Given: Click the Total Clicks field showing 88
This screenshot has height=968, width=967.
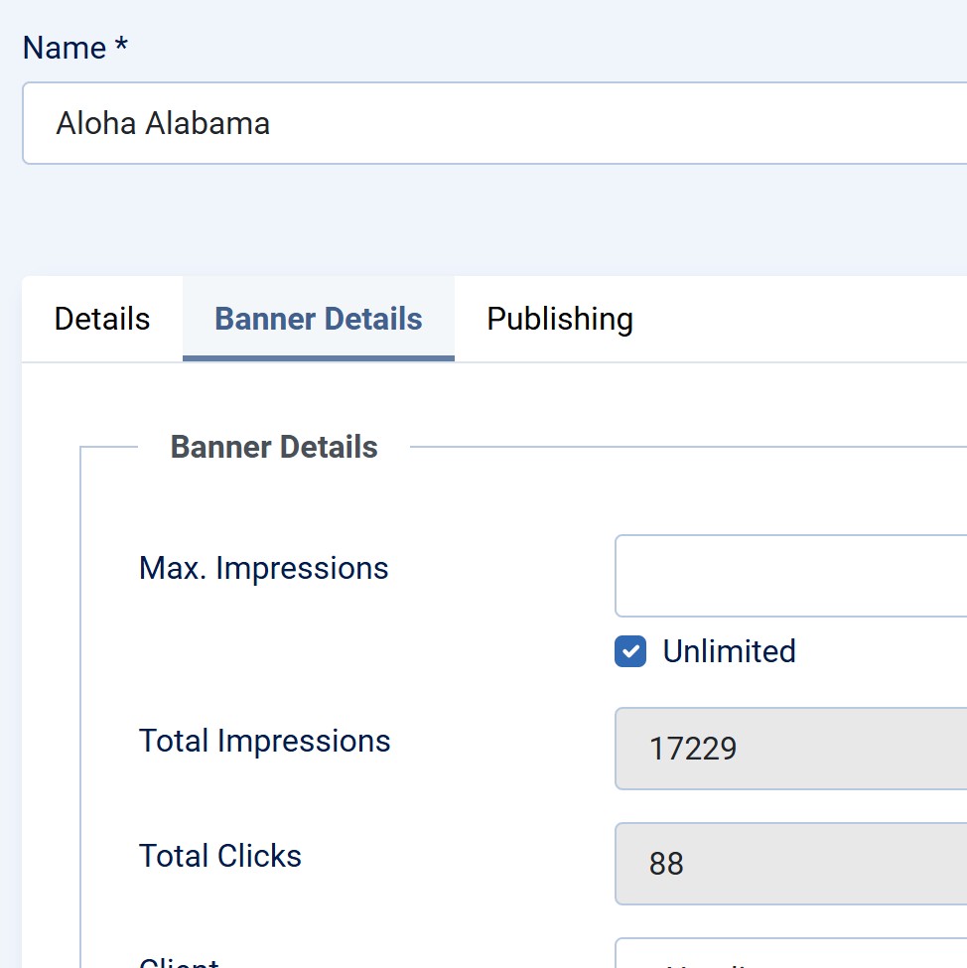Looking at the screenshot, I should tap(790, 863).
